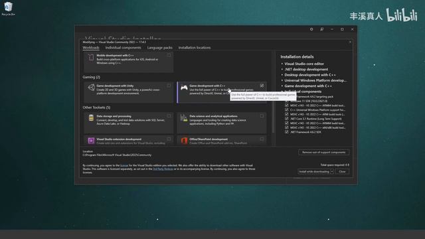Click the arrow beside Install while downloading

332,171
